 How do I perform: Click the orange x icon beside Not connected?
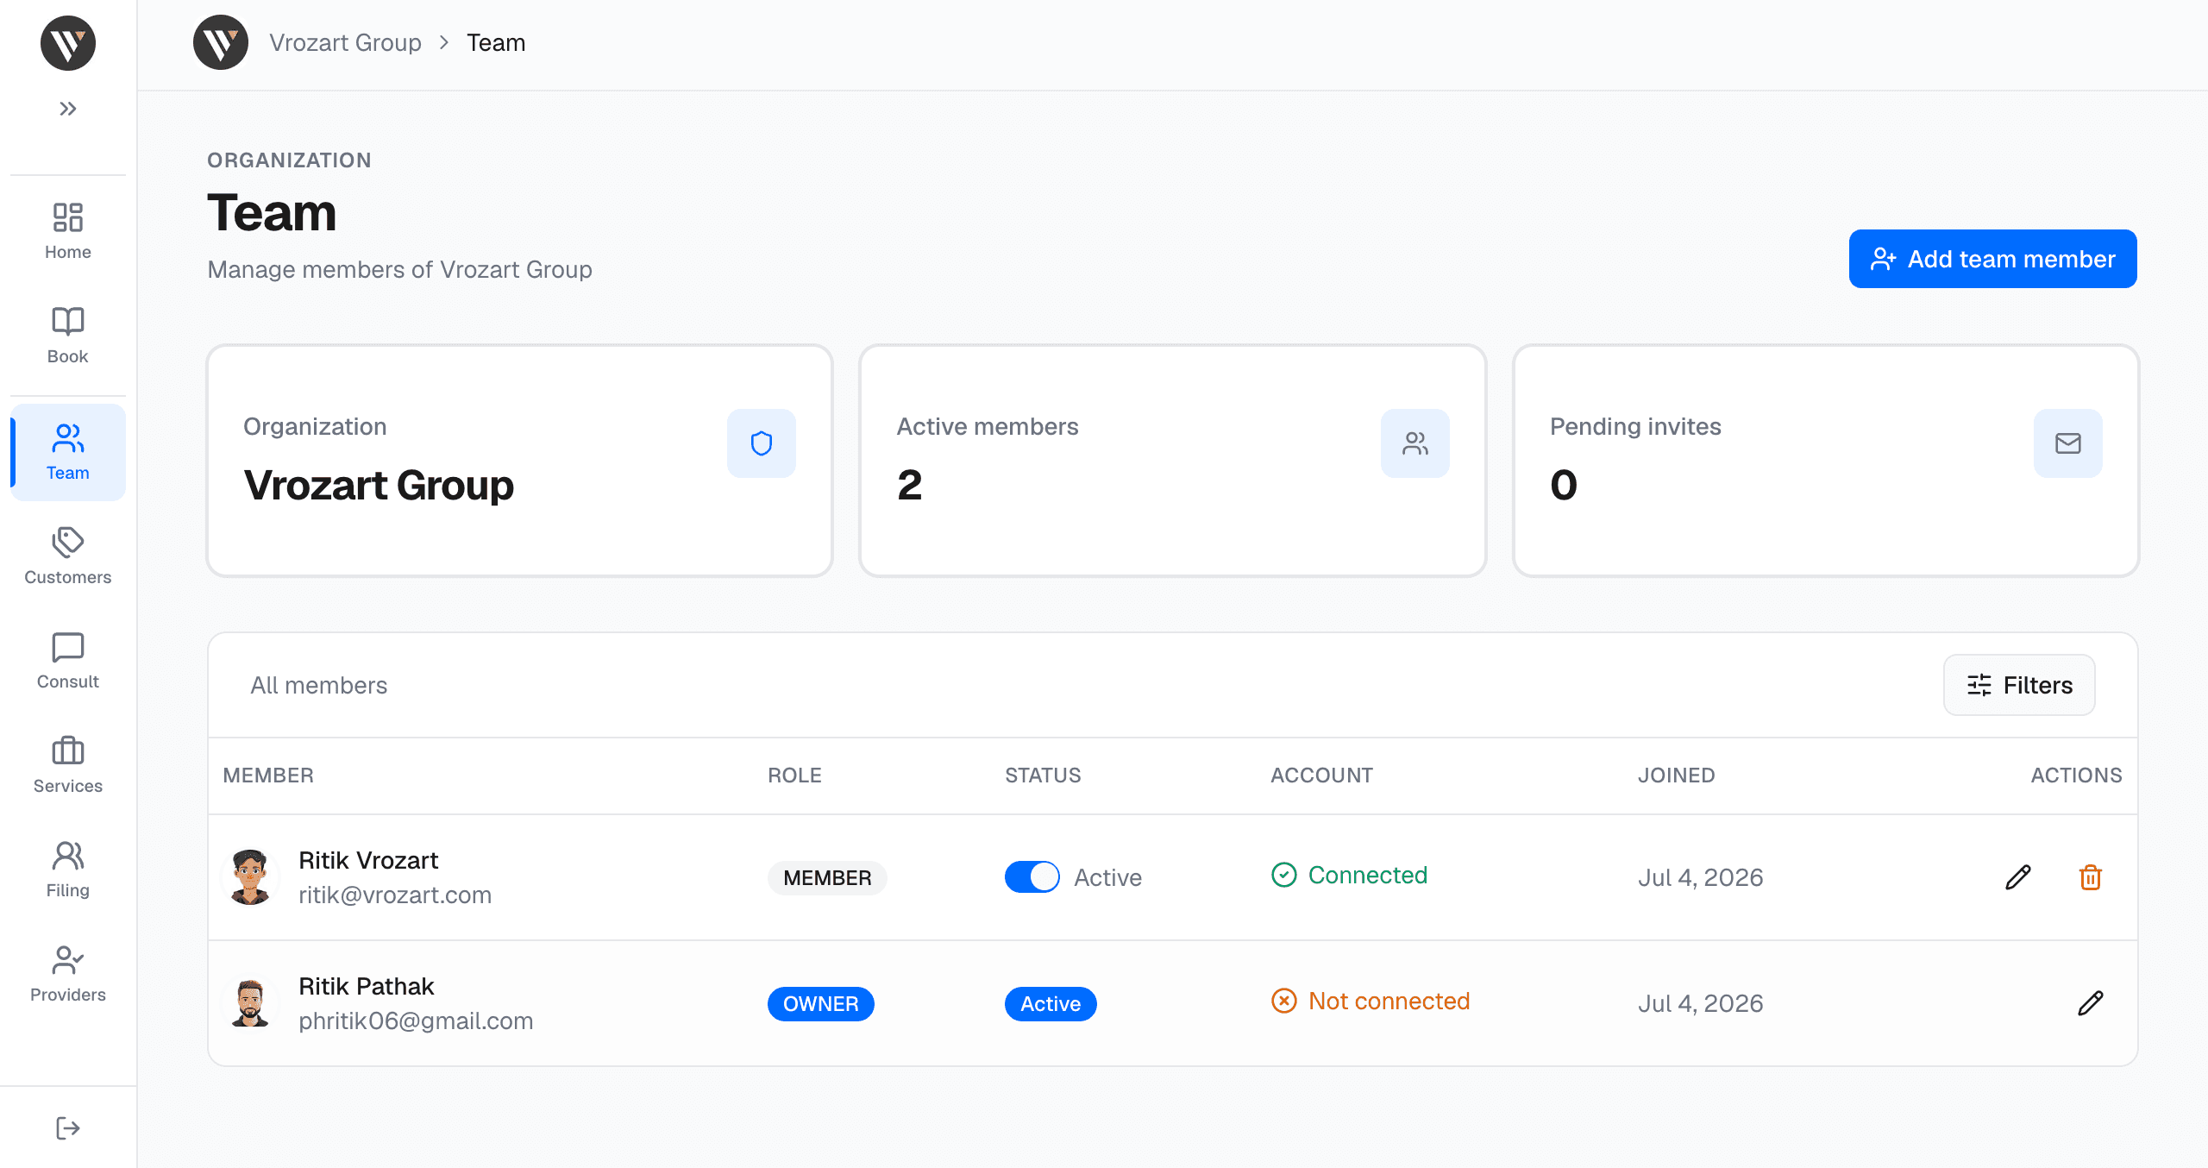(x=1284, y=1001)
